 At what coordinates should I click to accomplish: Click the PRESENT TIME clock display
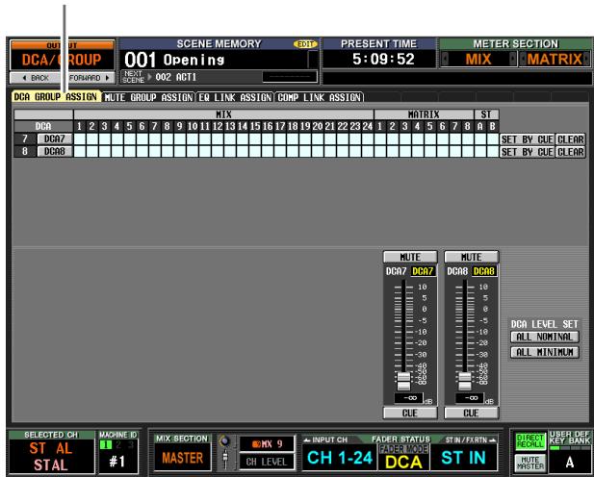(x=379, y=59)
